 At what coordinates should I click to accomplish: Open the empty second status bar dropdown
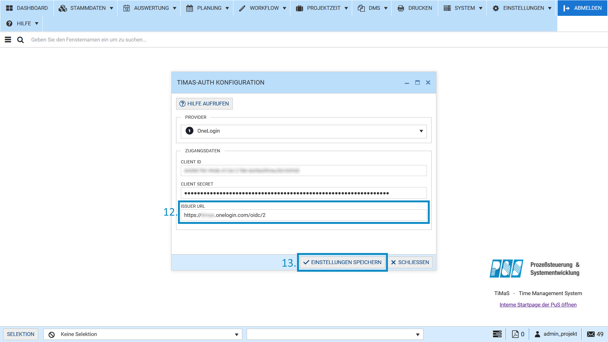(x=335, y=334)
